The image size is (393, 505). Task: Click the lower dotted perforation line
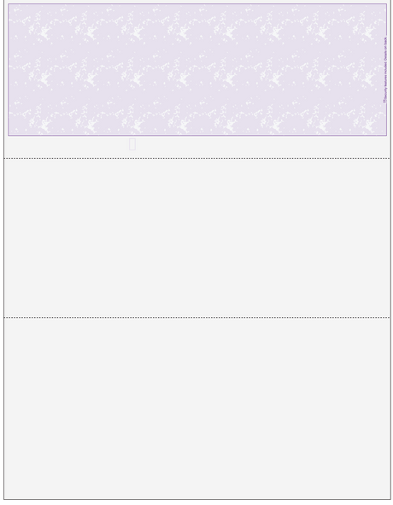[196, 318]
